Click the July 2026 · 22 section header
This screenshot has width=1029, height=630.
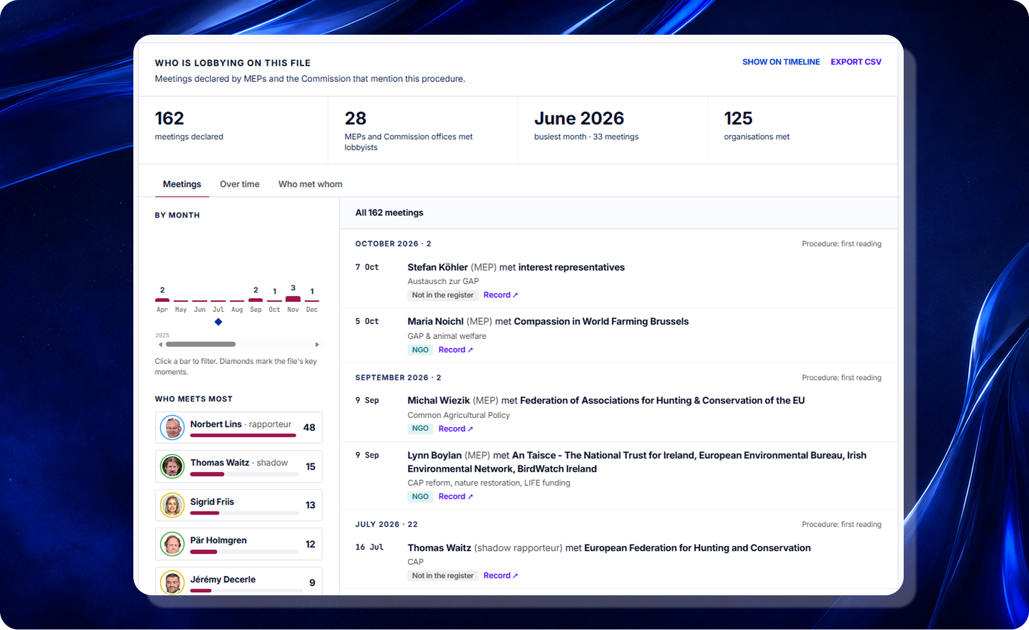pos(386,525)
